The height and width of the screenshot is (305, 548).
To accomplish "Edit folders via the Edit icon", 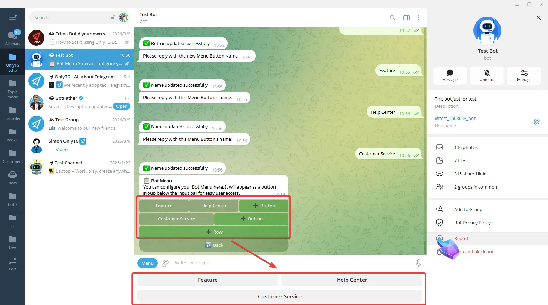I will [12, 263].
